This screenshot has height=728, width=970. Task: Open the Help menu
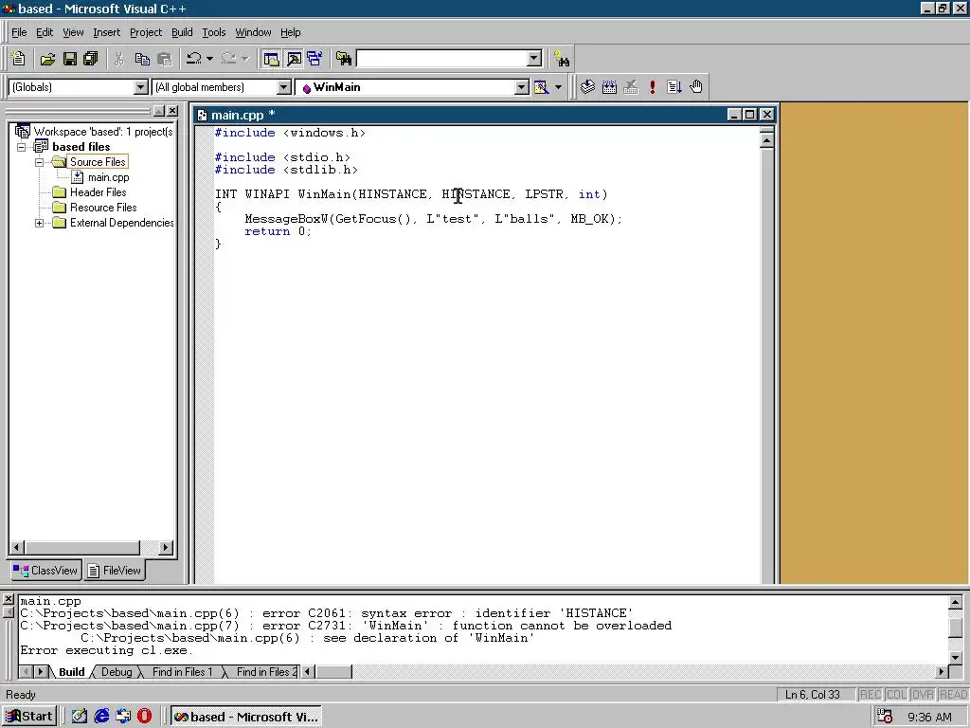click(x=290, y=32)
